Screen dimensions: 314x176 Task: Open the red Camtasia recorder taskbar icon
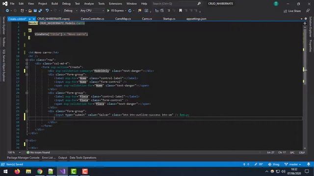click(x=85, y=172)
